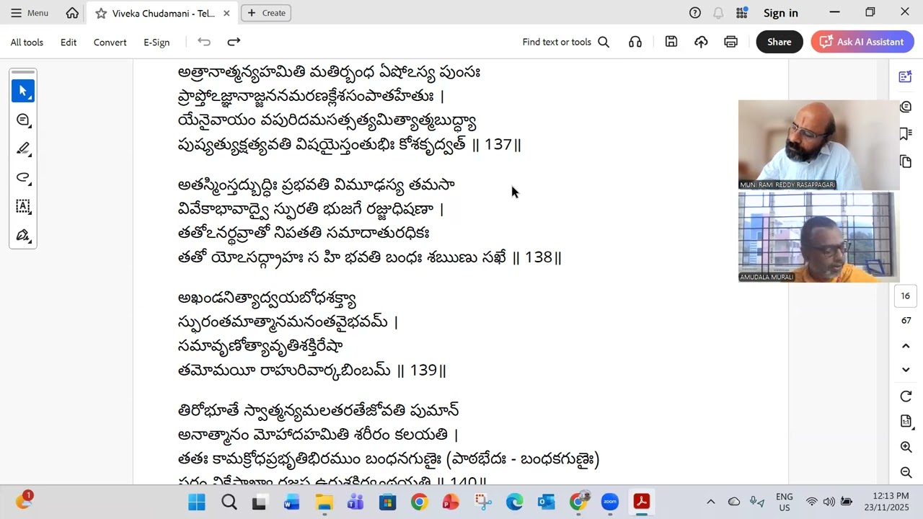Open the read aloud headphones icon
The height and width of the screenshot is (519, 923).
click(635, 42)
